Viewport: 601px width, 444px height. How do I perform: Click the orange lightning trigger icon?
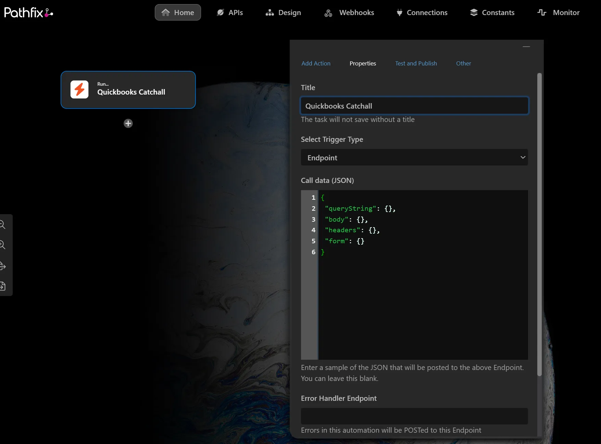79,89
